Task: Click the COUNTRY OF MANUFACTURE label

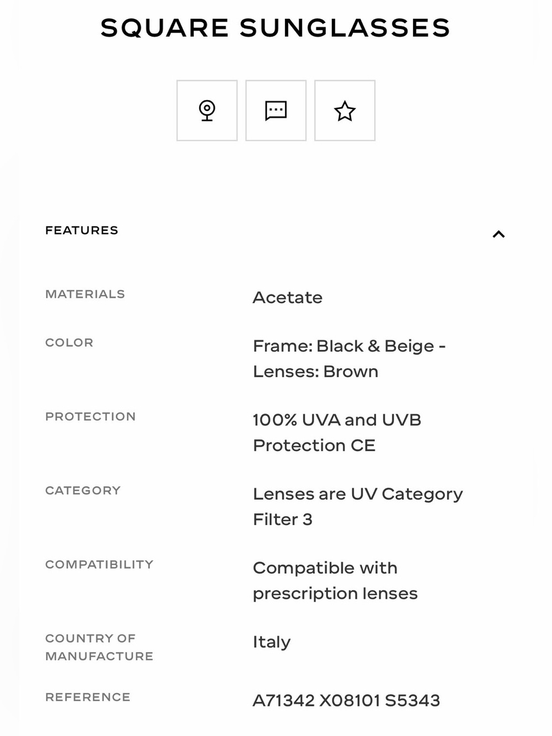Action: pos(99,647)
